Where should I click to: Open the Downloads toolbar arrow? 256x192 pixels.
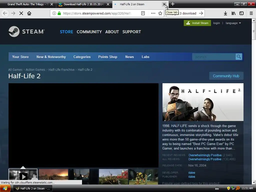pyautogui.click(x=225, y=13)
